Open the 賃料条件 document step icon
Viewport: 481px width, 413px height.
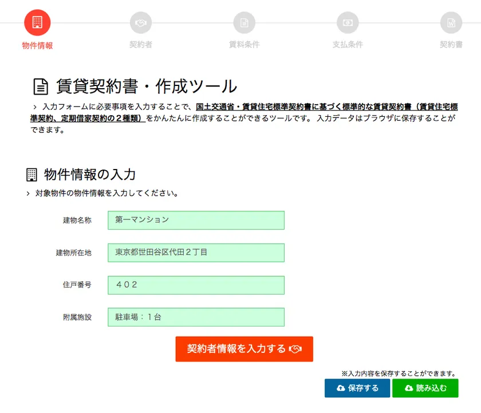click(244, 23)
